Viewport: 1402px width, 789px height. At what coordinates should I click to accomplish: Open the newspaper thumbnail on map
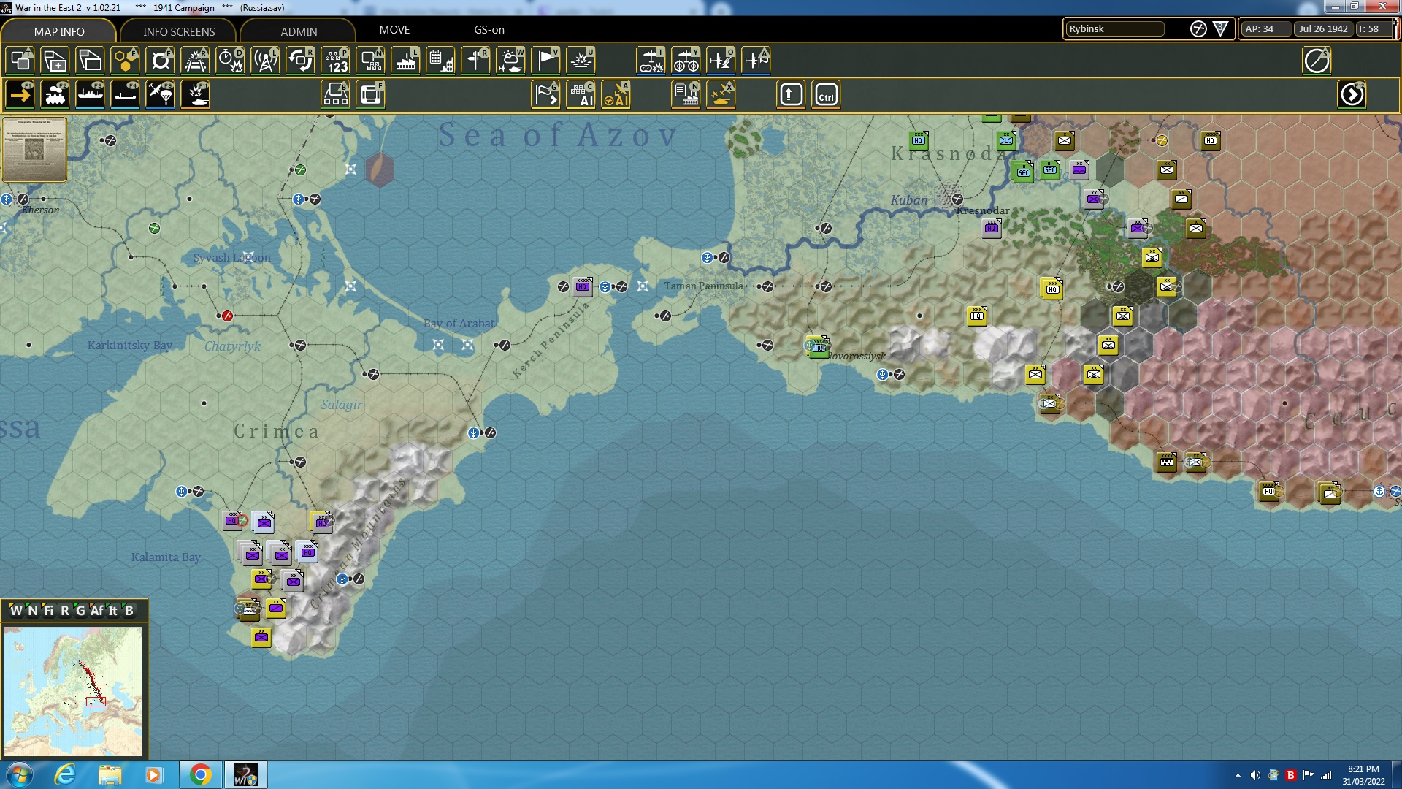tap(34, 150)
